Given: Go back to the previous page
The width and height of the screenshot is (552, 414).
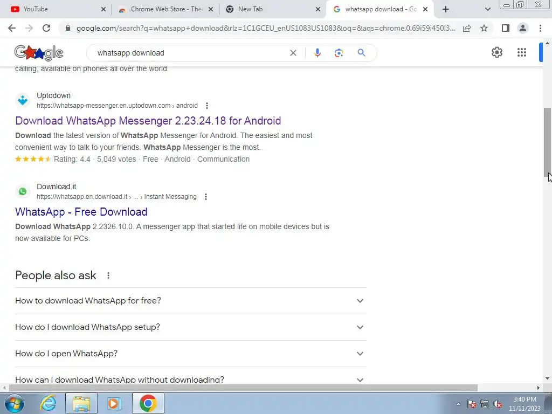Looking at the screenshot, I should pyautogui.click(x=12, y=28).
